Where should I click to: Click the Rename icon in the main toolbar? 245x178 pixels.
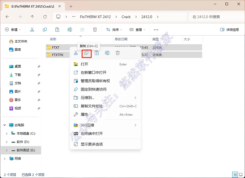[x=70, y=30]
